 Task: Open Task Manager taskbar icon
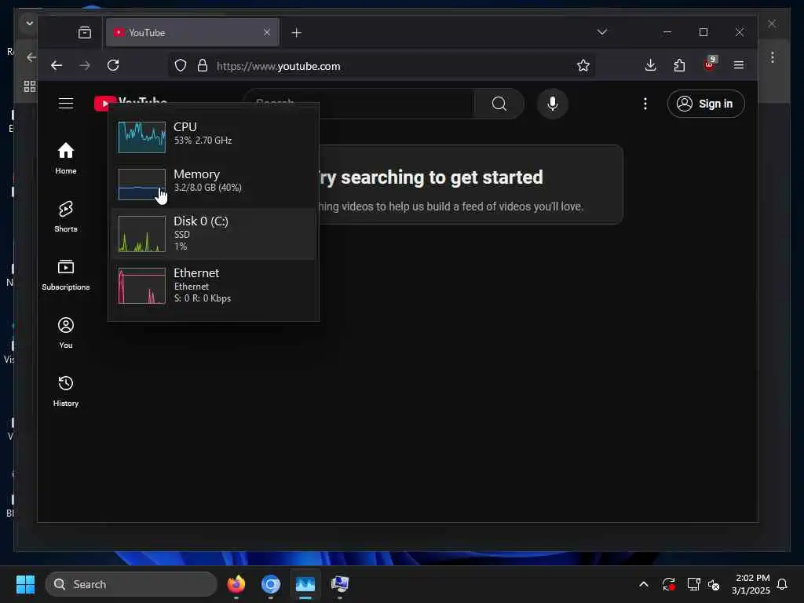pyautogui.click(x=305, y=584)
